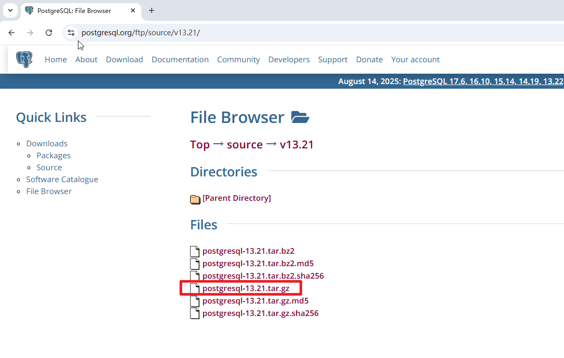Open Software Catalogue in Quick Links
Viewport: 564px width, 358px height.
[62, 180]
